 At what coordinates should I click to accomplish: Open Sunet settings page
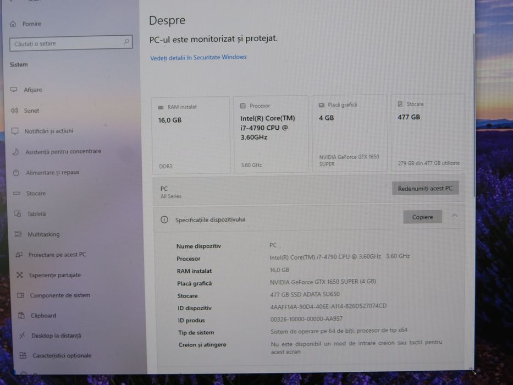coord(31,111)
